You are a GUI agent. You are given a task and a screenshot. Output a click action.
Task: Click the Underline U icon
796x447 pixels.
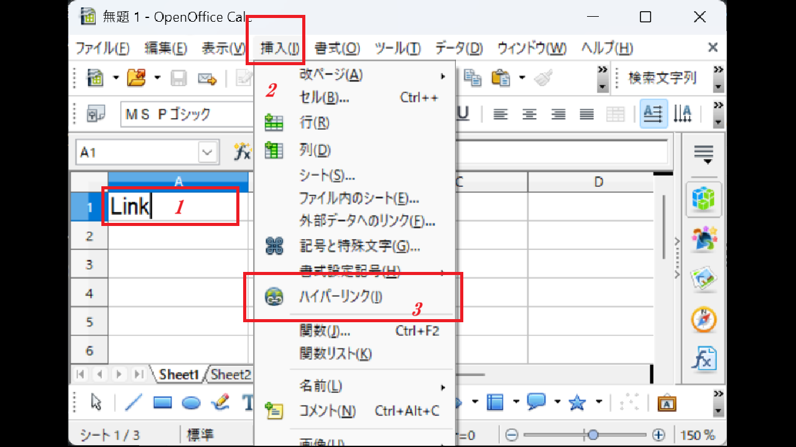click(463, 113)
